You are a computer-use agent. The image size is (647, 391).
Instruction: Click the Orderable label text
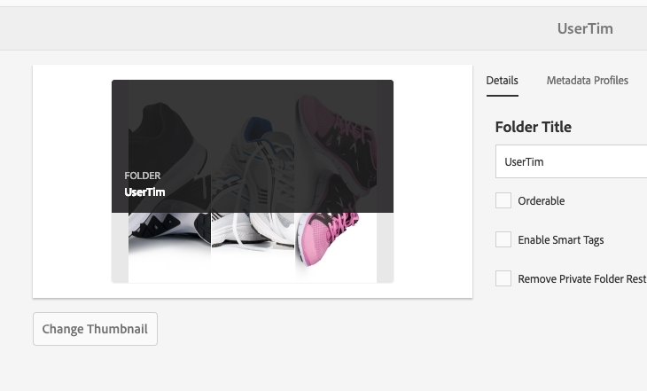pyautogui.click(x=541, y=201)
